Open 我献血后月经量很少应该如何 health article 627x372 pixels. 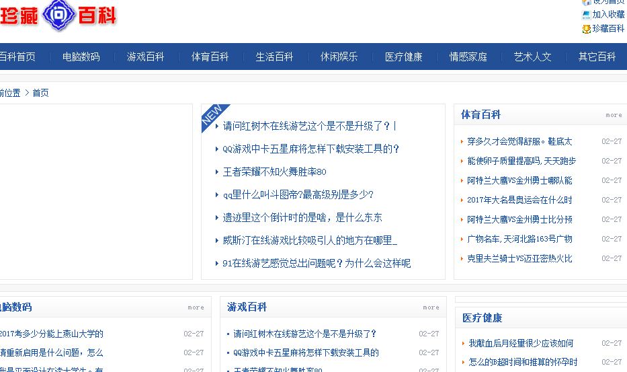coord(521,343)
